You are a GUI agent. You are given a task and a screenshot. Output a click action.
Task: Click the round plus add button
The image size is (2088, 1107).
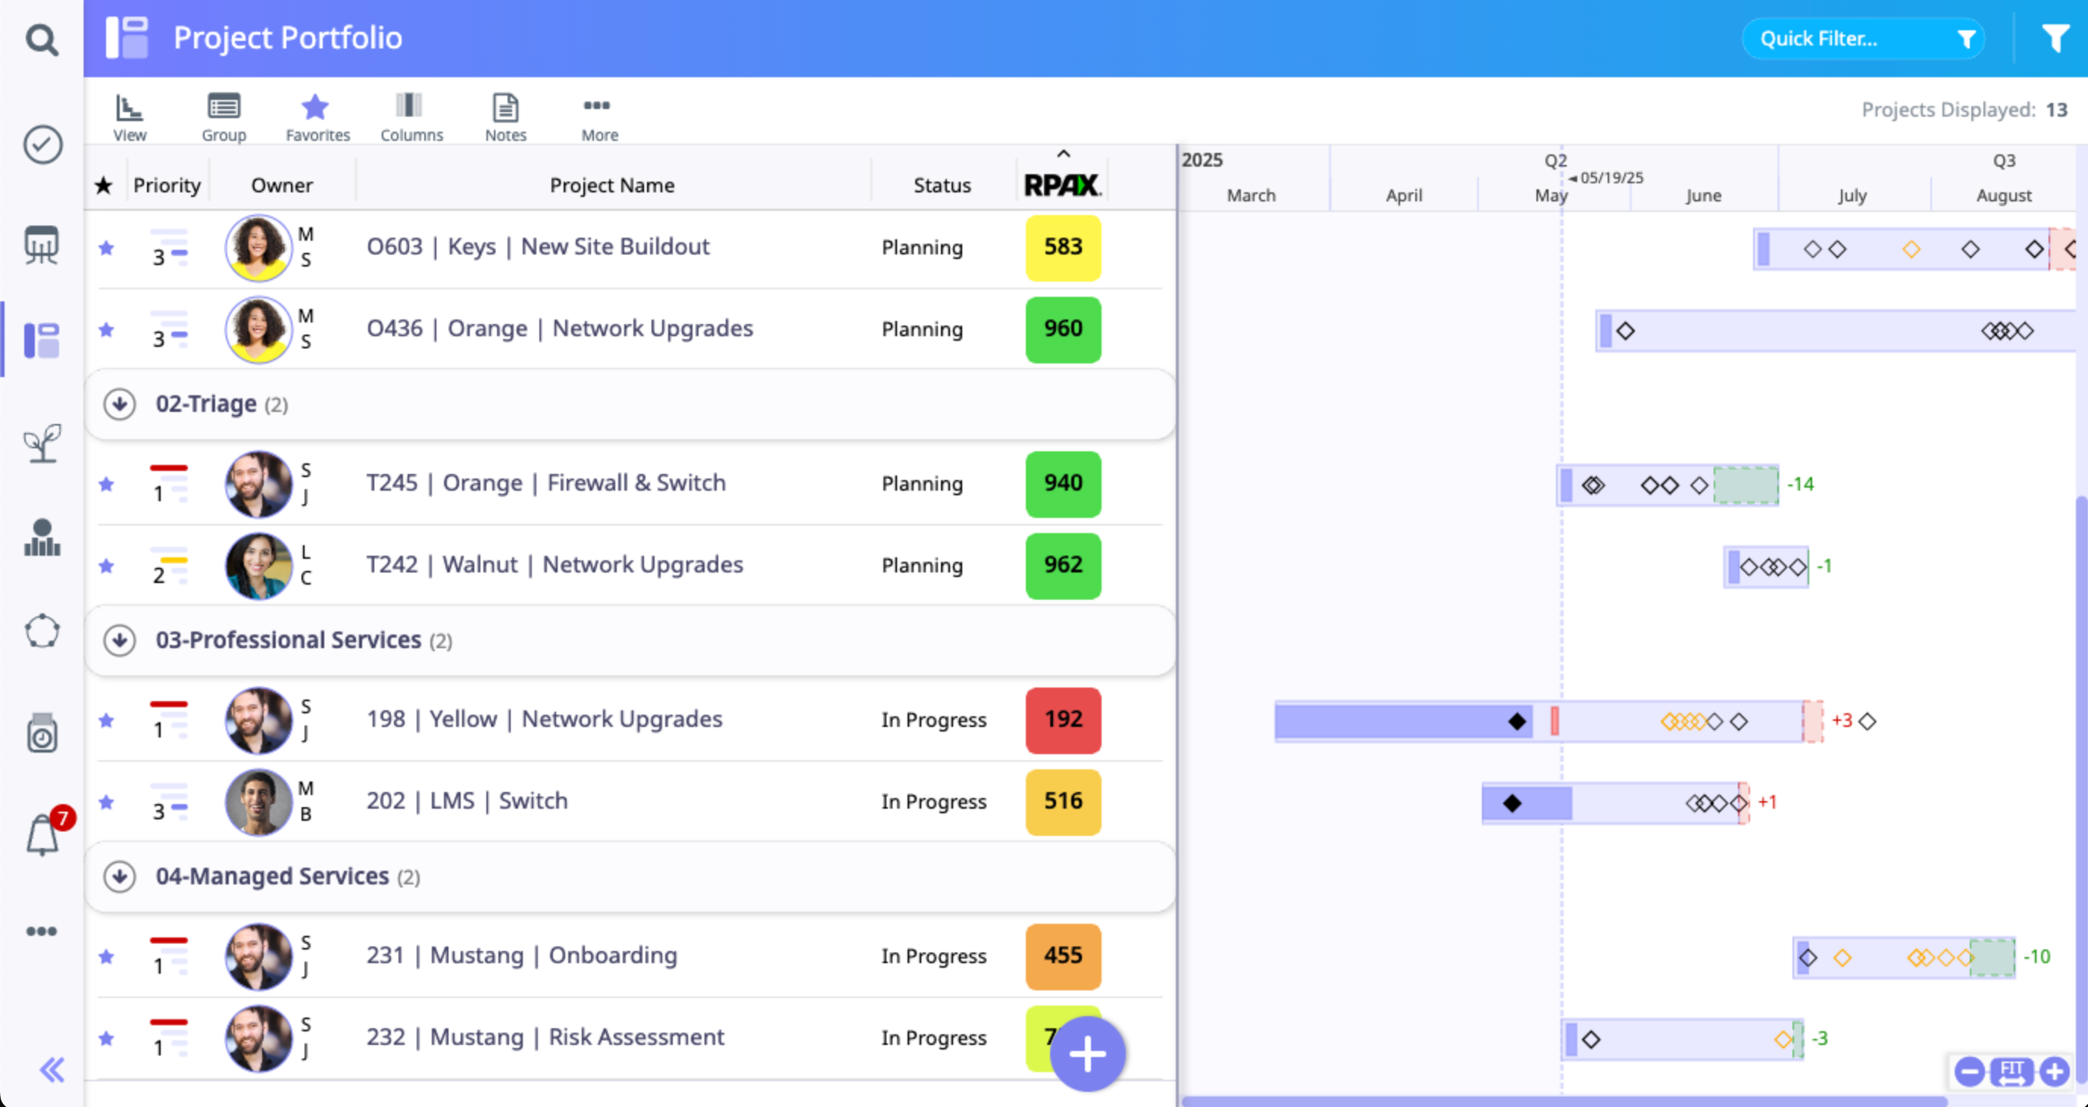pos(1087,1053)
